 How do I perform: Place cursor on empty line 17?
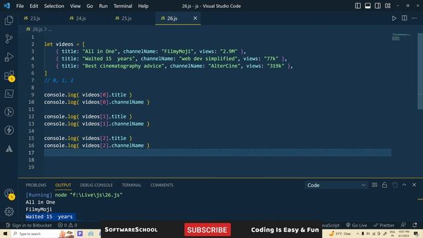pyautogui.click(x=217, y=153)
